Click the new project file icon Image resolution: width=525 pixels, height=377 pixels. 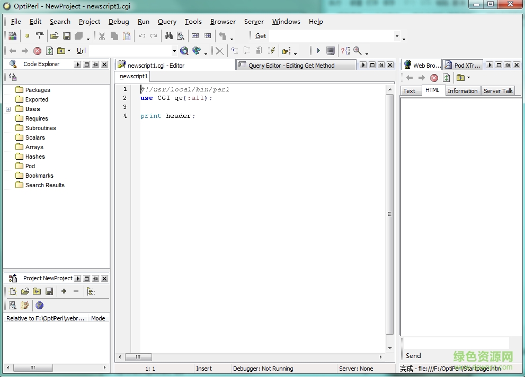click(13, 291)
